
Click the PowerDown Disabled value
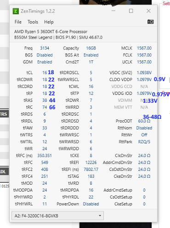click(x=91, y=204)
